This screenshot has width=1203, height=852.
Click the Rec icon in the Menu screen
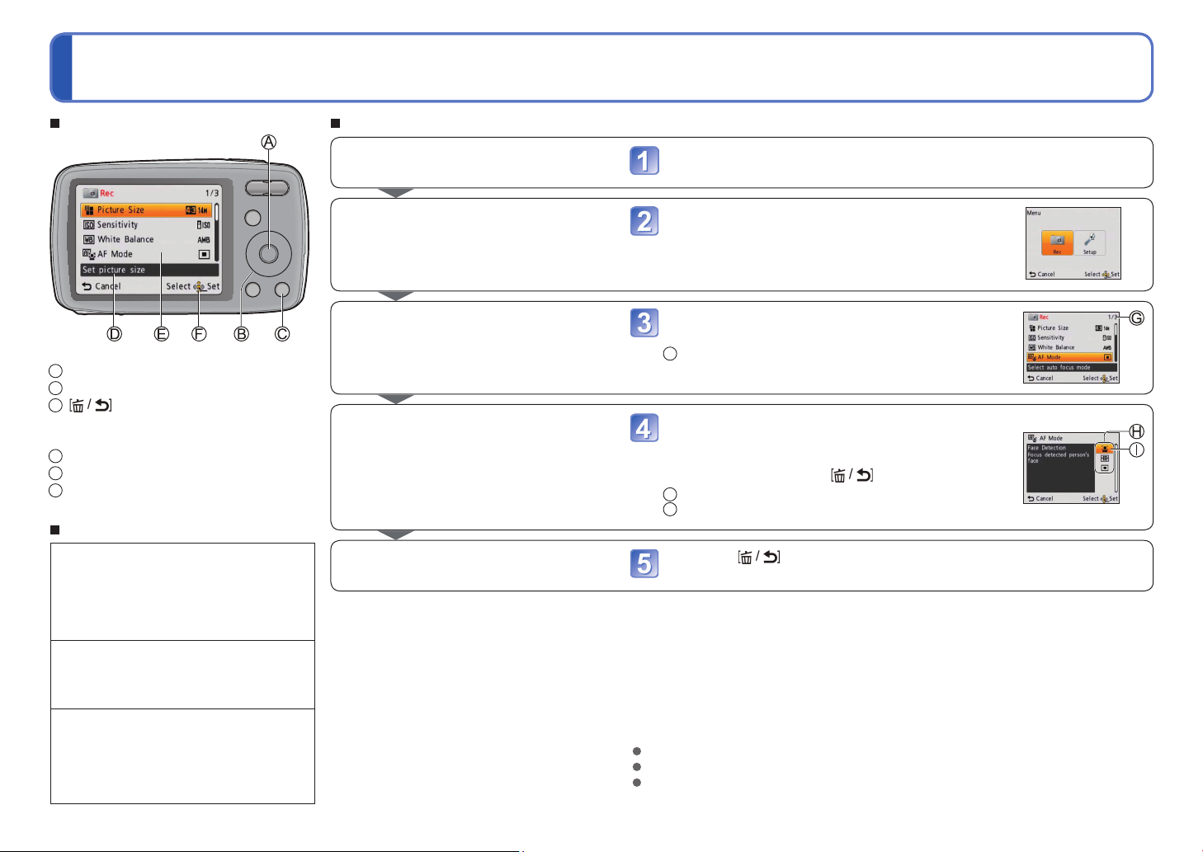click(1057, 242)
